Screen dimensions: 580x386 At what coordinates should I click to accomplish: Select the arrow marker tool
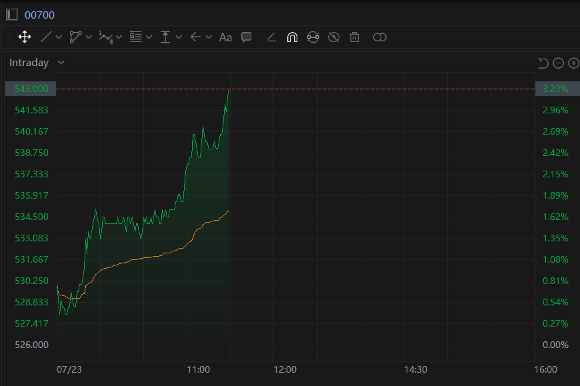tap(195, 37)
